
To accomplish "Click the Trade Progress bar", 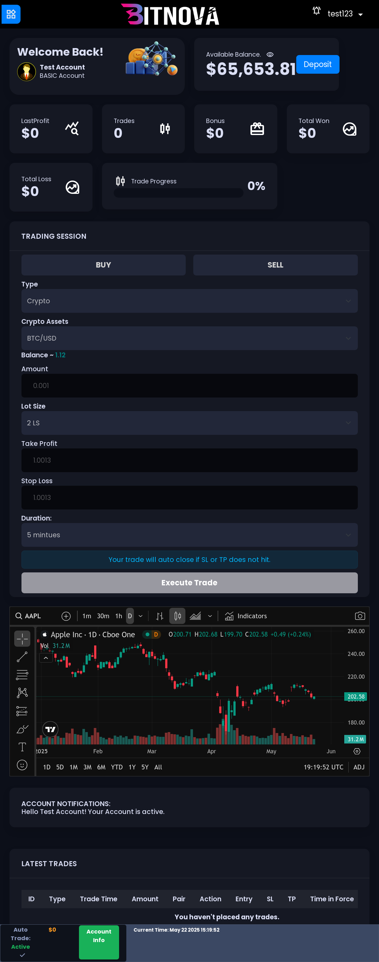I will point(178,193).
